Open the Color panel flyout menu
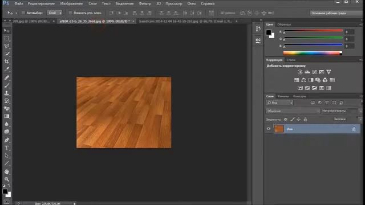The height and width of the screenshot is (205, 365). pos(360,24)
